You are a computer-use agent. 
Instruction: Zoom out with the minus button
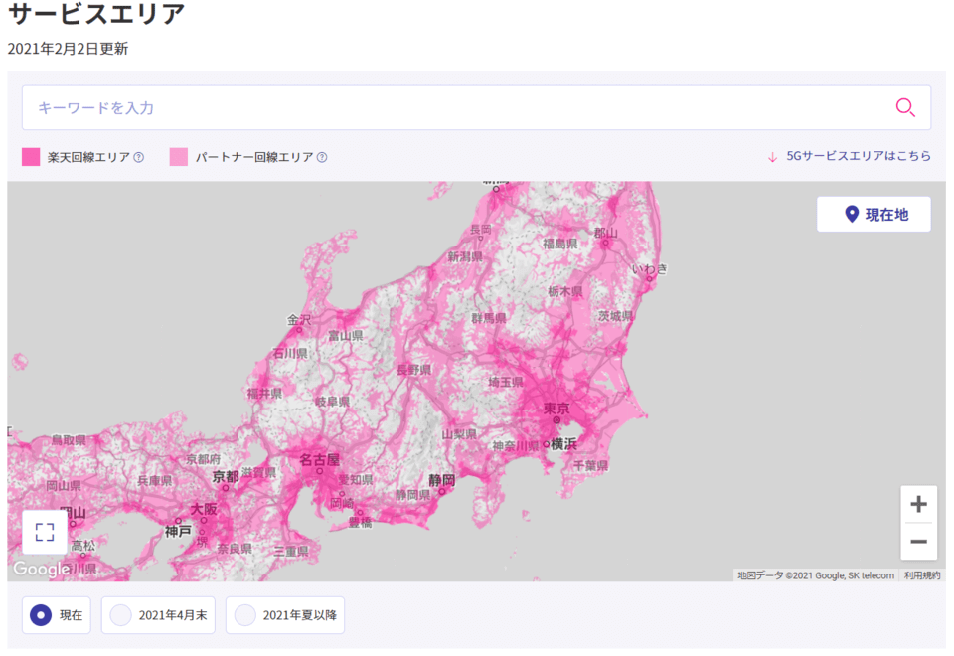pyautogui.click(x=918, y=541)
